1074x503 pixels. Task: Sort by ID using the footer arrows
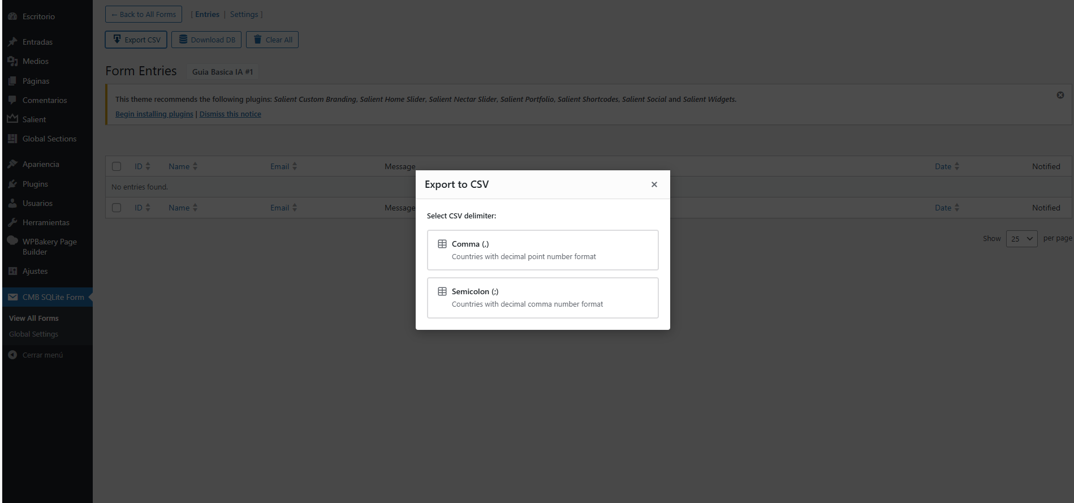click(148, 208)
